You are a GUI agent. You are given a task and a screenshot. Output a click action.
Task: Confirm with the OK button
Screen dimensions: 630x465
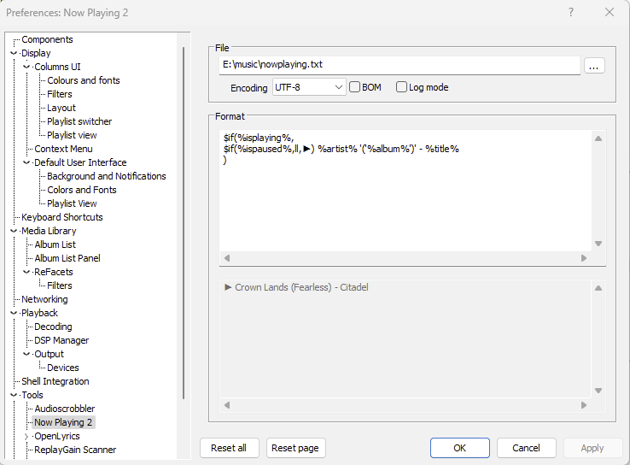point(459,448)
